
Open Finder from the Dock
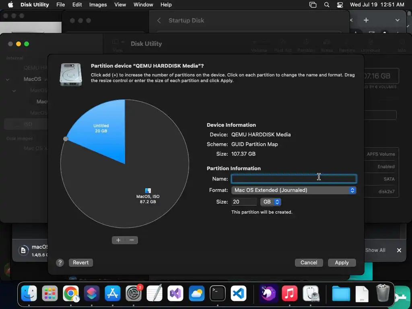29,293
